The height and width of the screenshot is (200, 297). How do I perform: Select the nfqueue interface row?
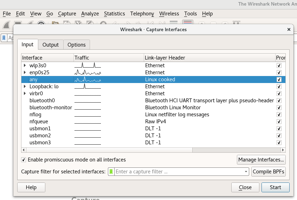pos(153,122)
